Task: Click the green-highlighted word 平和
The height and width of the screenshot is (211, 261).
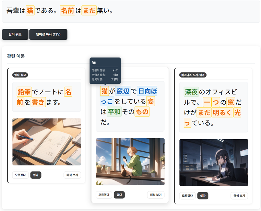Action: [114, 112]
